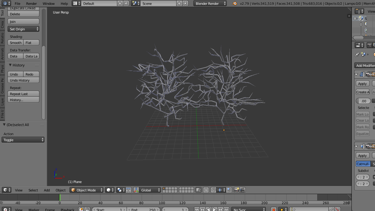Toggle snap during transform magnet icon

pos(214,190)
